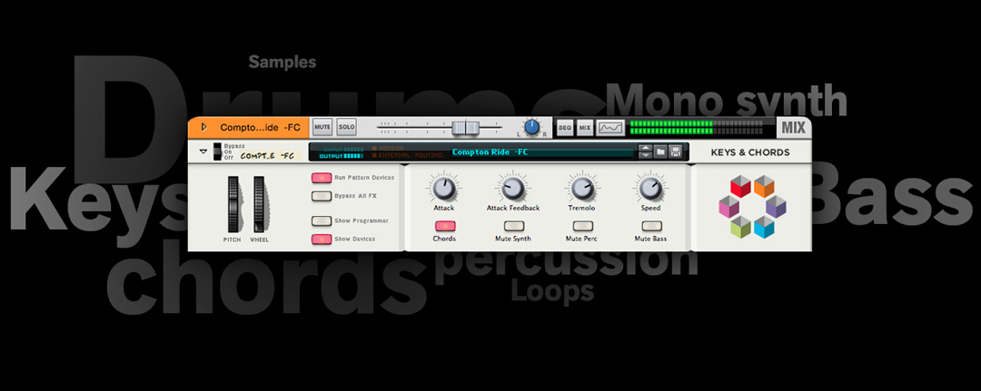
Task: Click the blue pan knob
Action: (532, 128)
